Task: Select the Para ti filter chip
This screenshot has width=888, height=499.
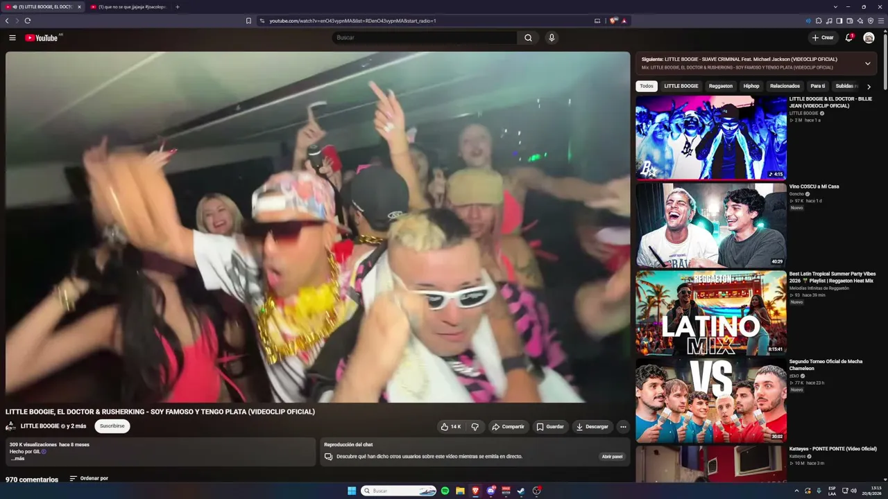Action: [x=818, y=86]
